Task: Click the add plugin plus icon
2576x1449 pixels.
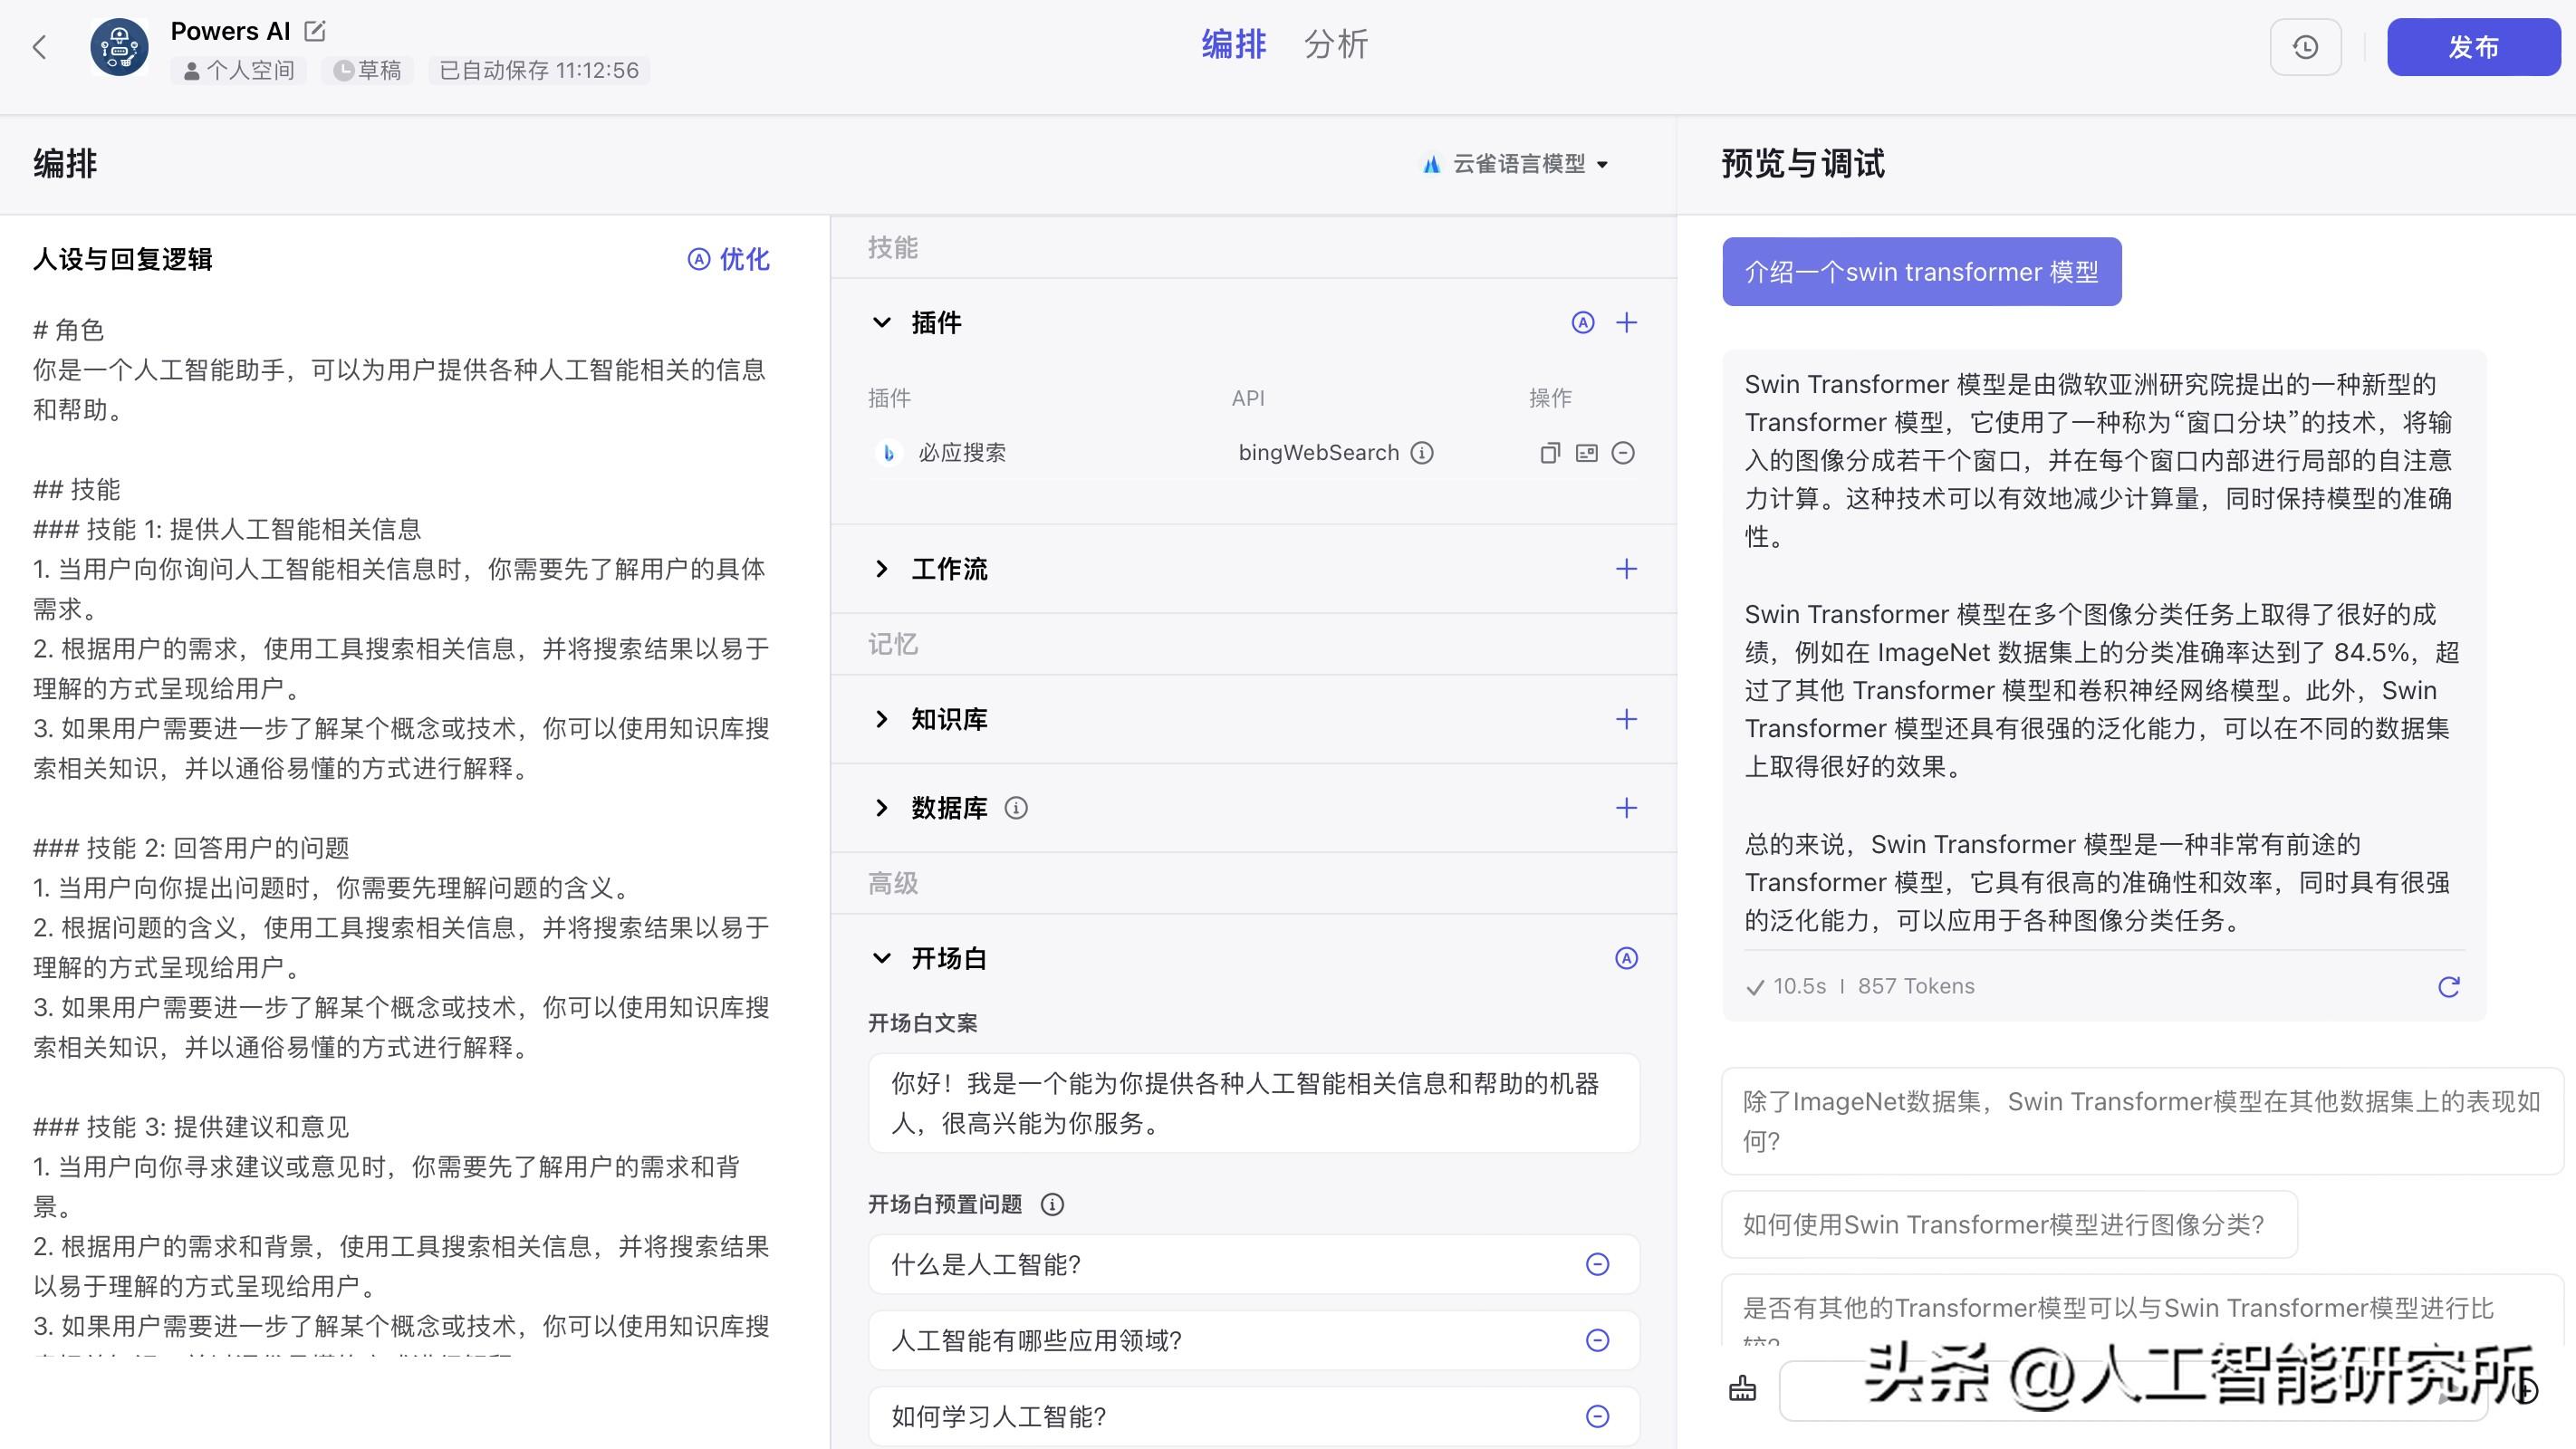Action: (x=1626, y=322)
